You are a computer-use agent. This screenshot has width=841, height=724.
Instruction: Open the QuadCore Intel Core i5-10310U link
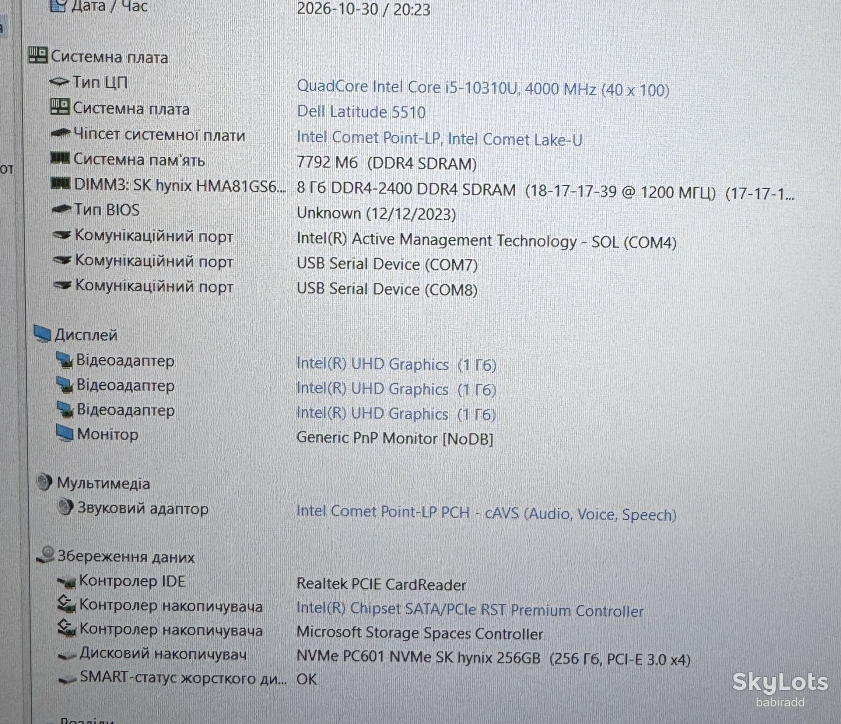pyautogui.click(x=483, y=88)
